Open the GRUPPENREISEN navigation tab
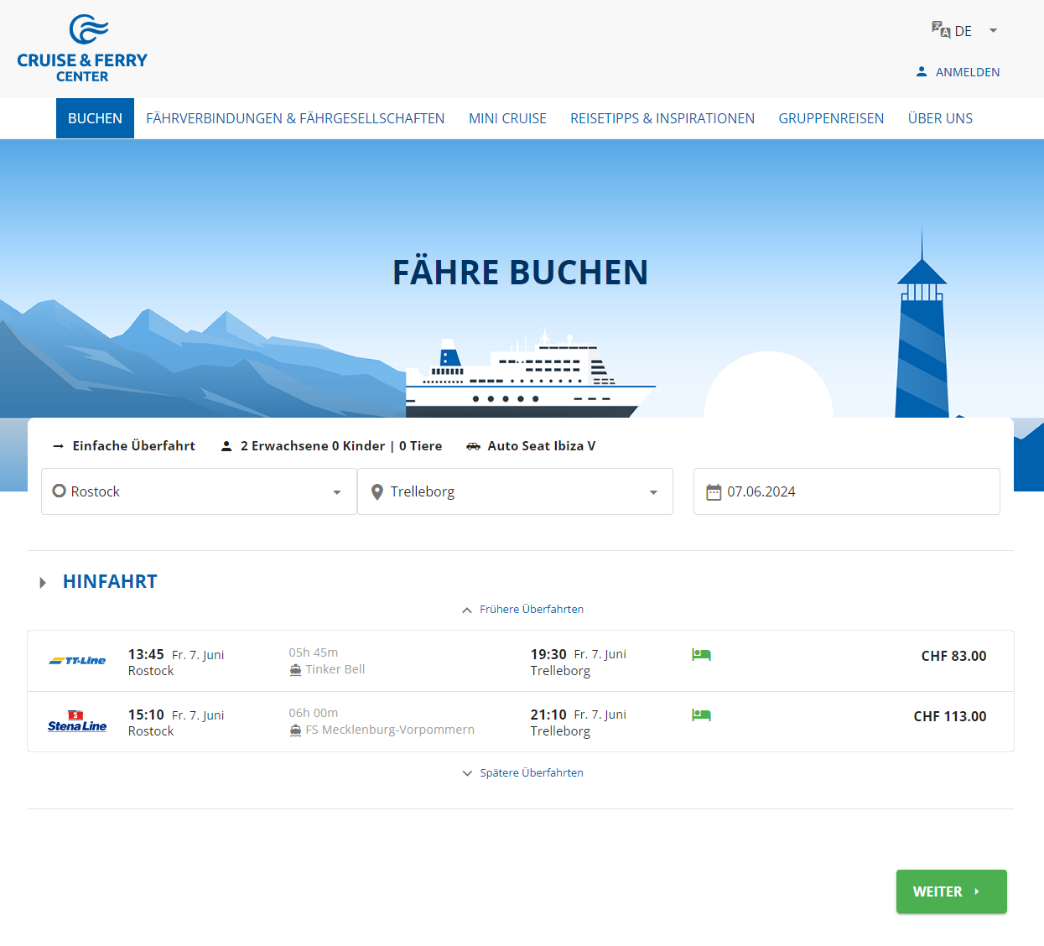This screenshot has width=1044, height=946. 831,118
